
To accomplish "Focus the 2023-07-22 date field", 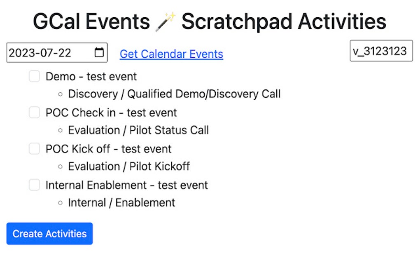I will (57, 52).
